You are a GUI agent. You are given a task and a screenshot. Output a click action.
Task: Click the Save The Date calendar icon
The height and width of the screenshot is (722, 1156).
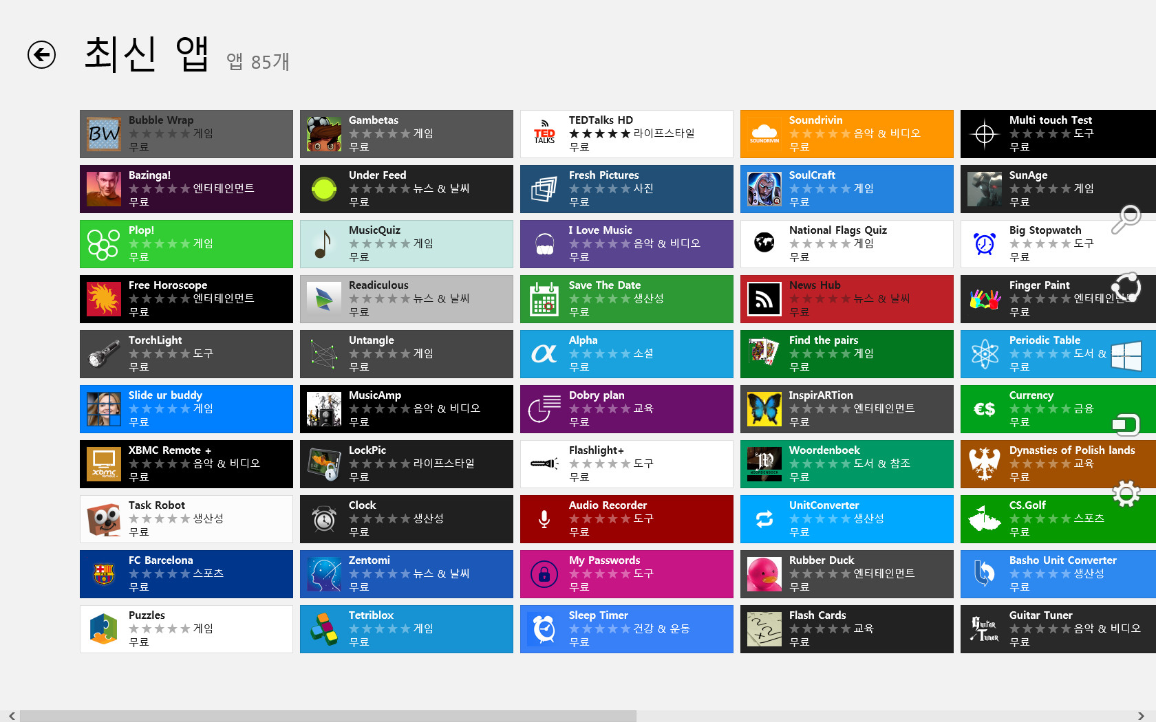point(544,299)
